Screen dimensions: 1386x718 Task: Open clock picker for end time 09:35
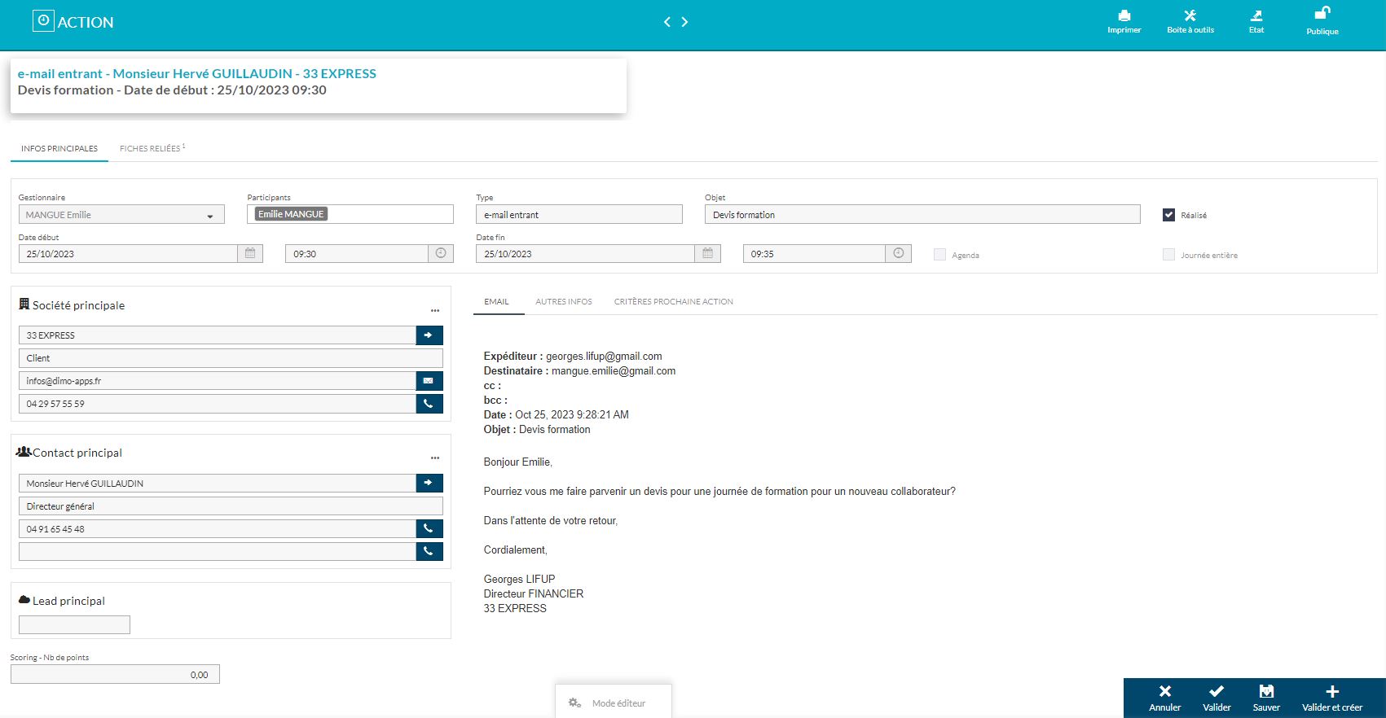(x=898, y=254)
